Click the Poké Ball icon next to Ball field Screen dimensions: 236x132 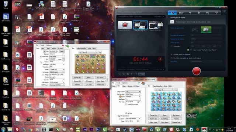[x=121, y=97]
